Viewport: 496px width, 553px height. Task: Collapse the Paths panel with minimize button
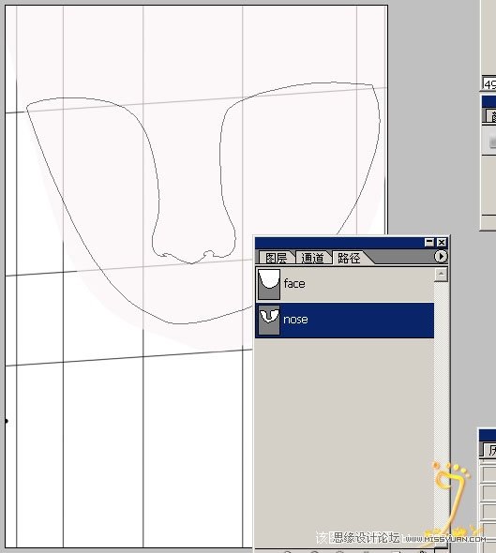[x=429, y=243]
